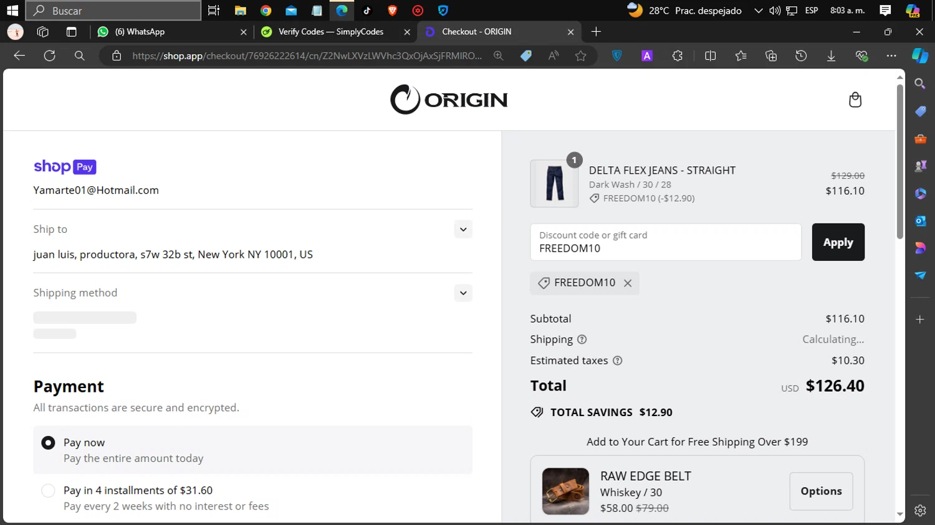Select Pay in 4 installments option
Viewport: 935px width, 525px height.
pyautogui.click(x=48, y=491)
